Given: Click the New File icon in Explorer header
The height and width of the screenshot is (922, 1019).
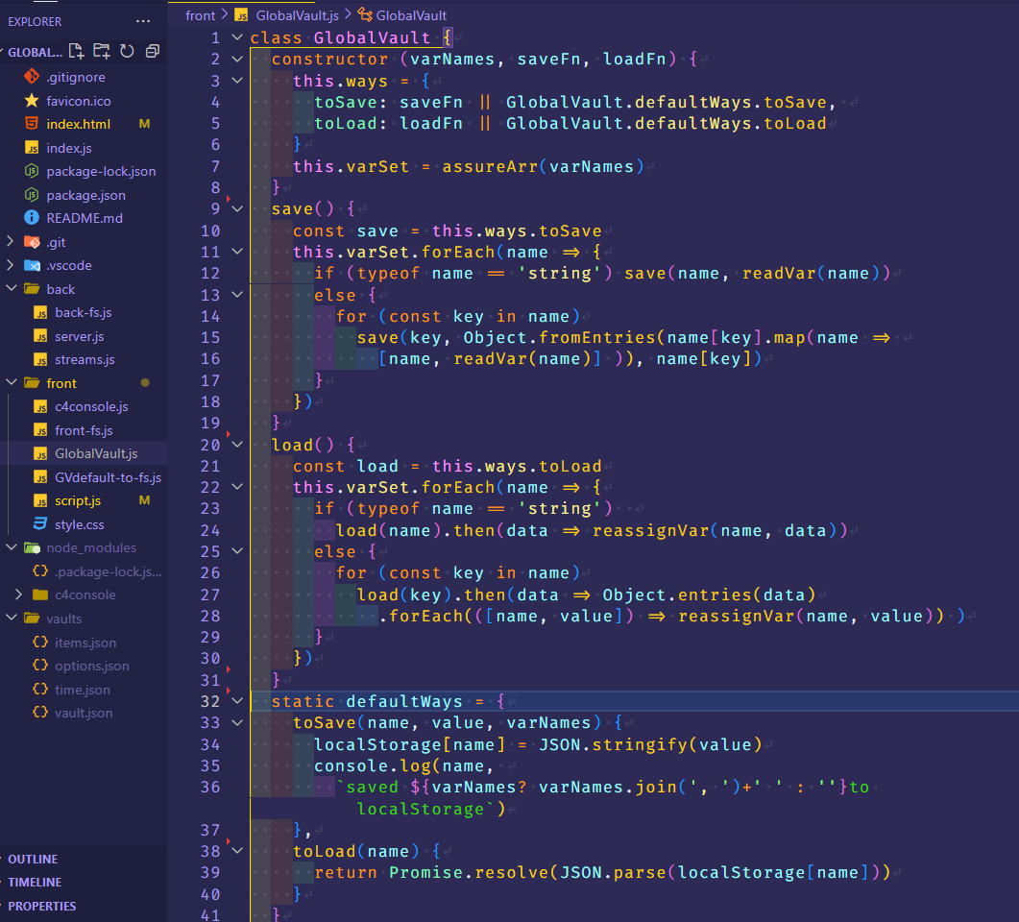Looking at the screenshot, I should tap(76, 51).
